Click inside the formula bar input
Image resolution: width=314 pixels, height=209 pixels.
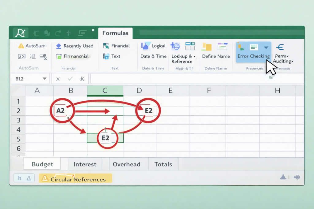tap(196, 79)
